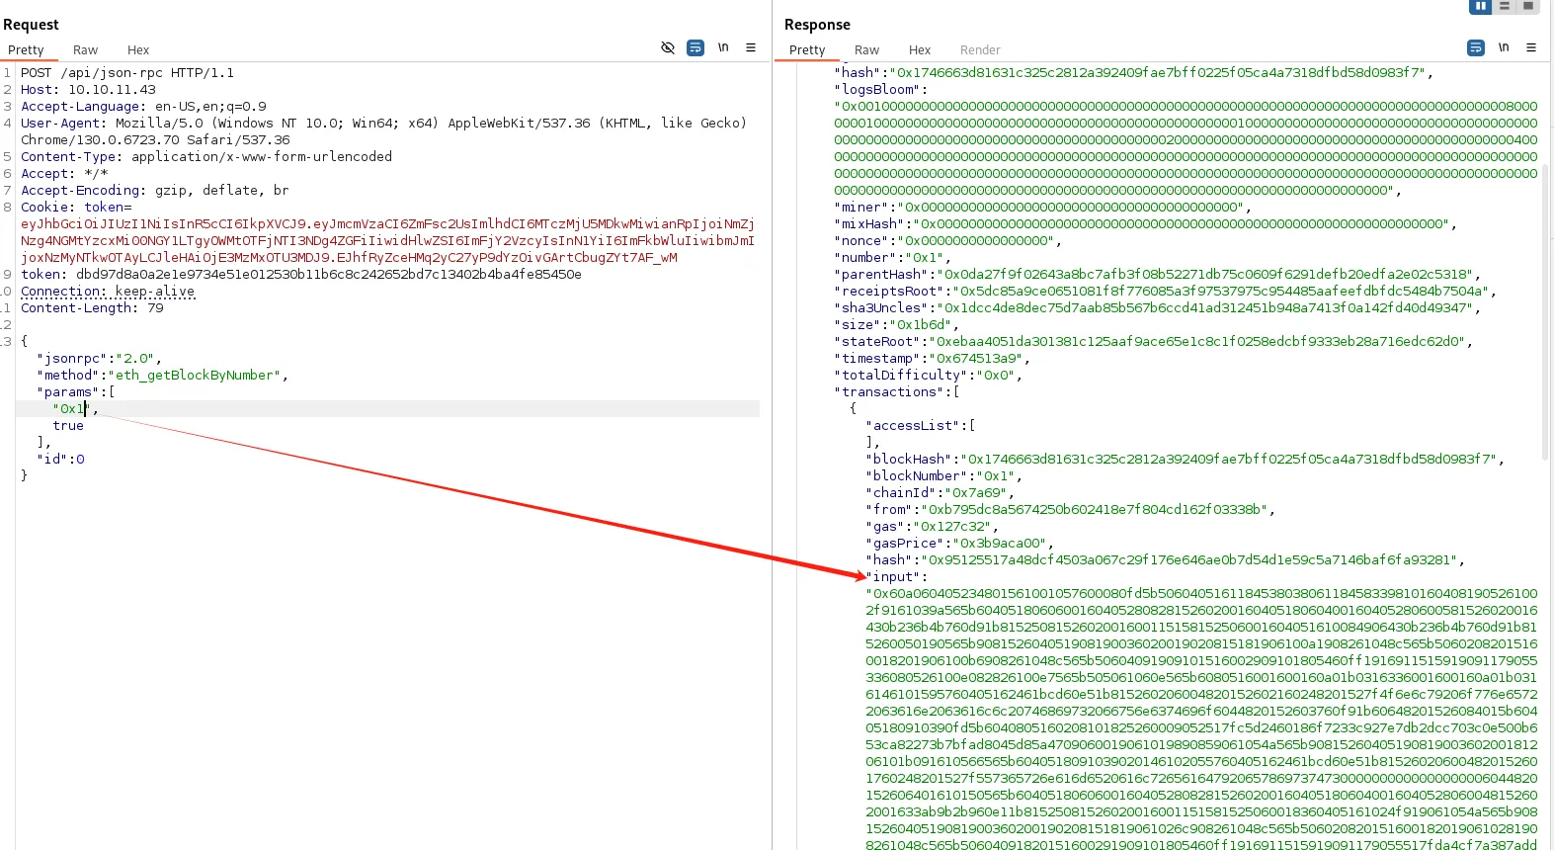This screenshot has width=1554, height=850.
Task: Toggle \n newline display in Response panel
Action: click(1504, 47)
